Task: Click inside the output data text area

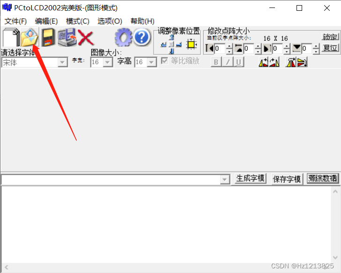Action: pyautogui.click(x=166, y=224)
